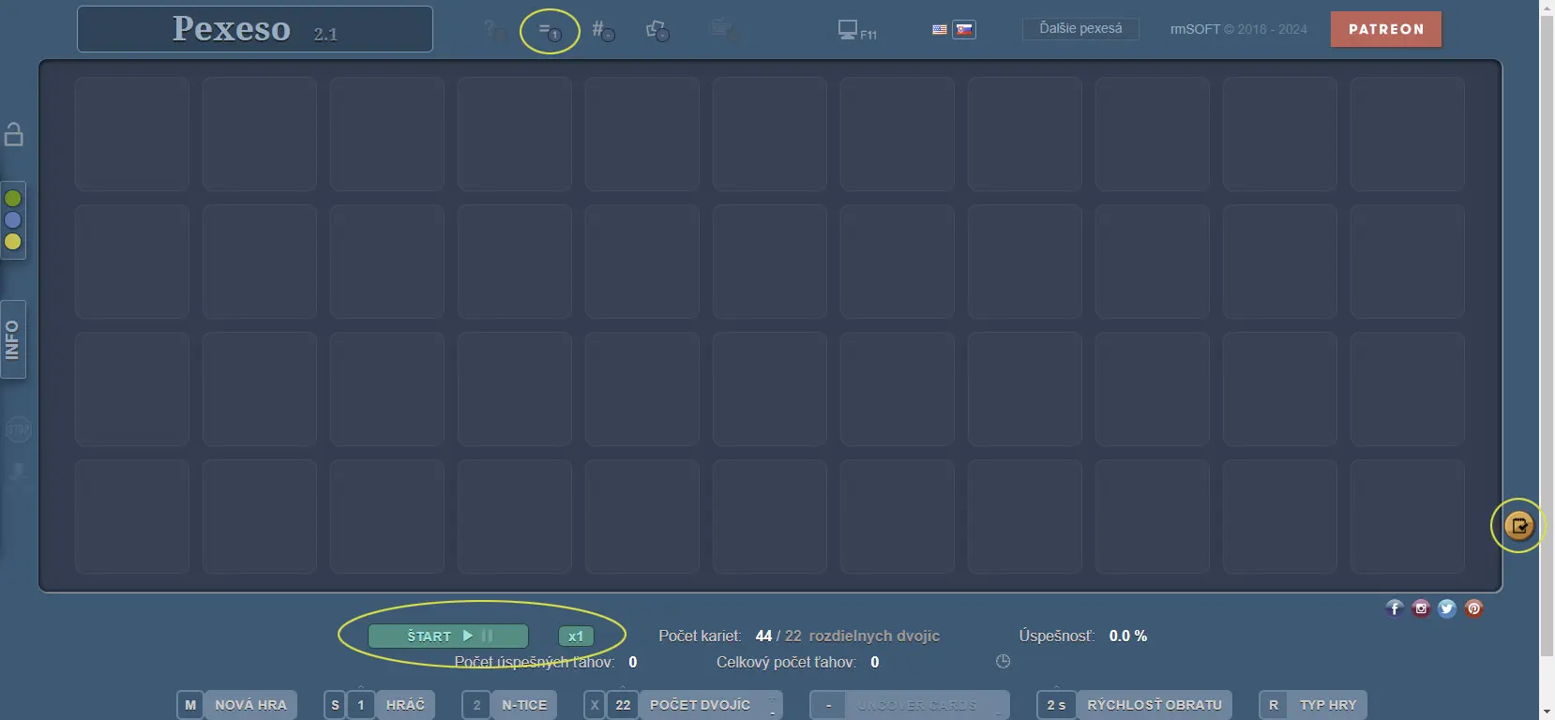Click the NOVÁ HRA button

click(x=249, y=705)
